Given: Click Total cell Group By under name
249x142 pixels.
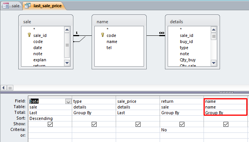Looking at the screenshot, I should (x=226, y=113).
